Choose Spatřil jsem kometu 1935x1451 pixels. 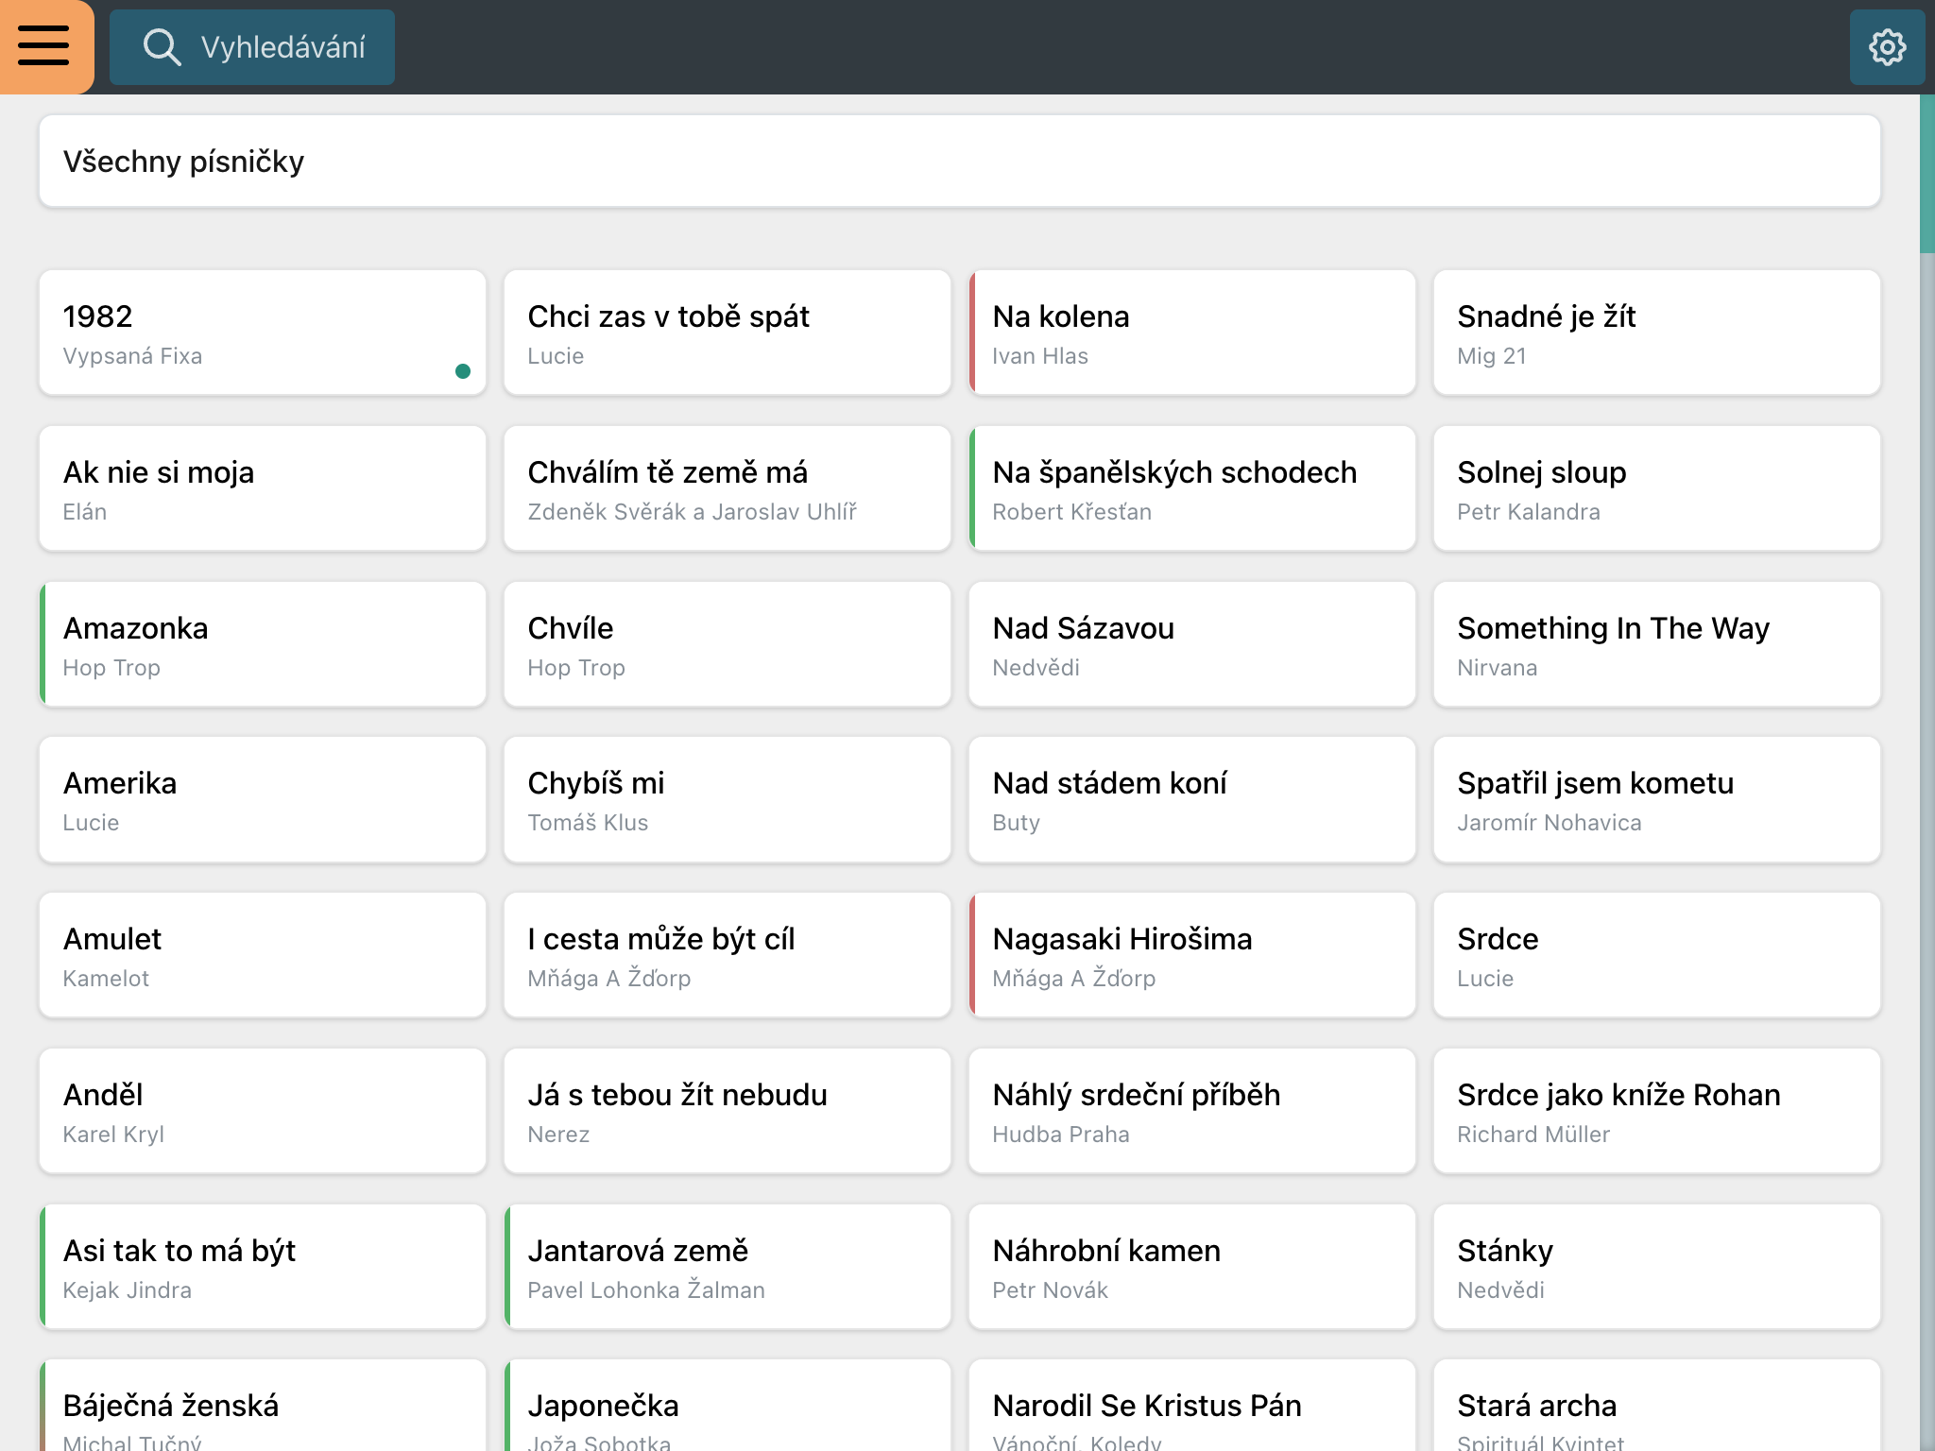pyautogui.click(x=1657, y=799)
